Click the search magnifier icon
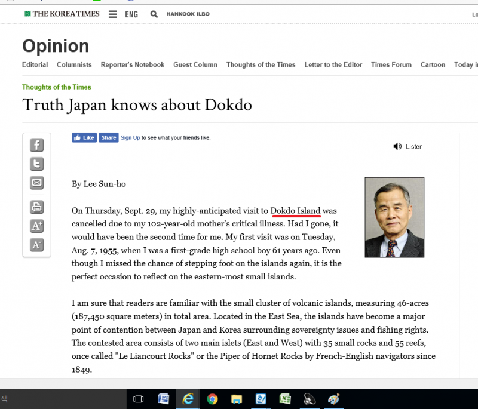 click(x=154, y=14)
